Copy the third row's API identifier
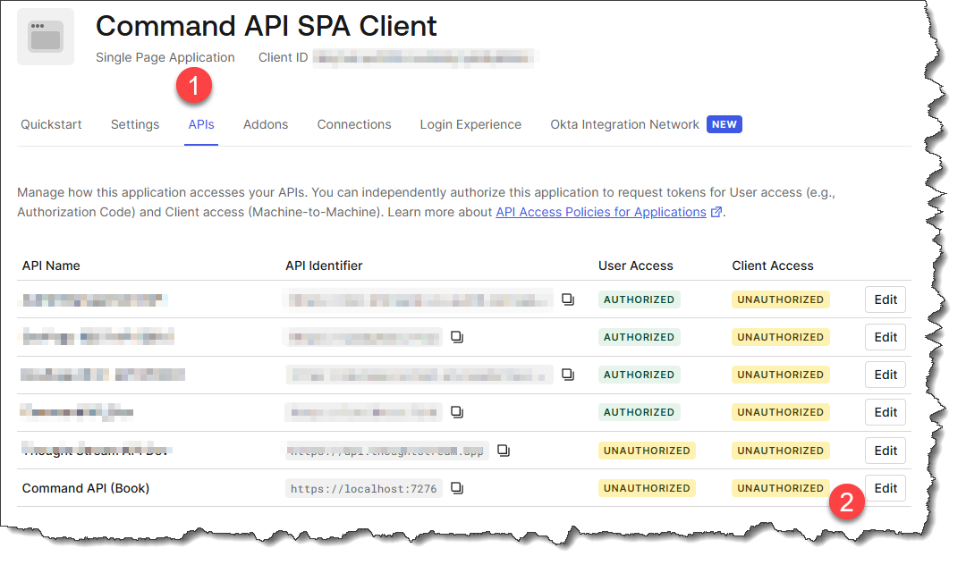The width and height of the screenshot is (966, 565). point(568,375)
